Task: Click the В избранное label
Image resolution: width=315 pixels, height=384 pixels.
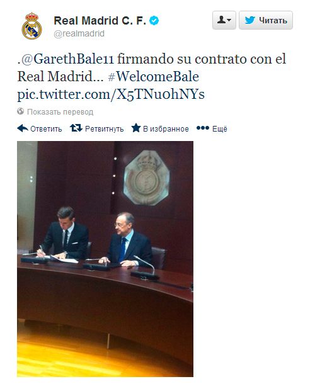Action: click(x=166, y=129)
